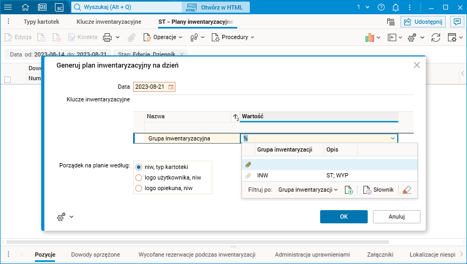This screenshot has height=264, width=467.
Task: Click the Grupa inwentaryzacji list column header
Action: pyautogui.click(x=289, y=150)
